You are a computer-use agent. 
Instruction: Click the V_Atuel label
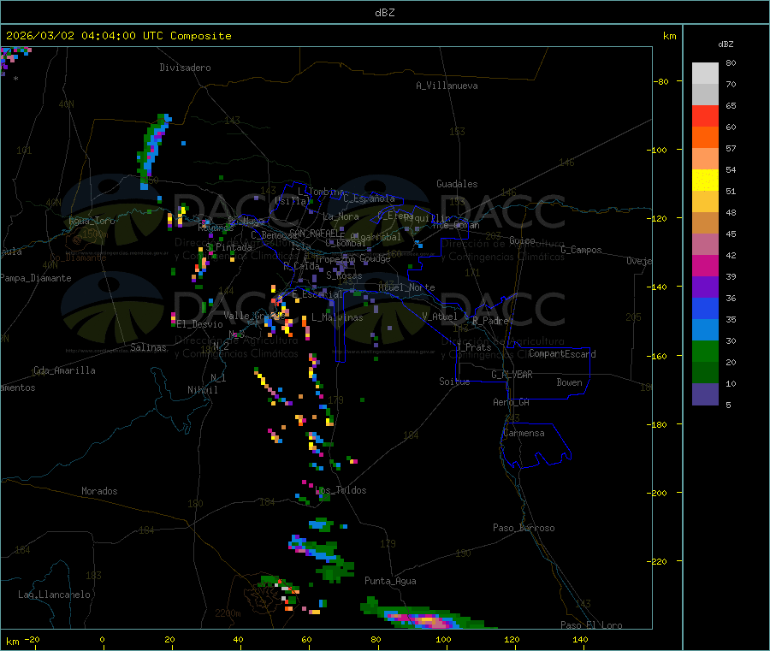pyautogui.click(x=440, y=317)
